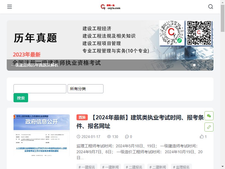The width and height of the screenshot is (225, 169).
Task: Click the green 搜索 button
Action: coord(21,98)
